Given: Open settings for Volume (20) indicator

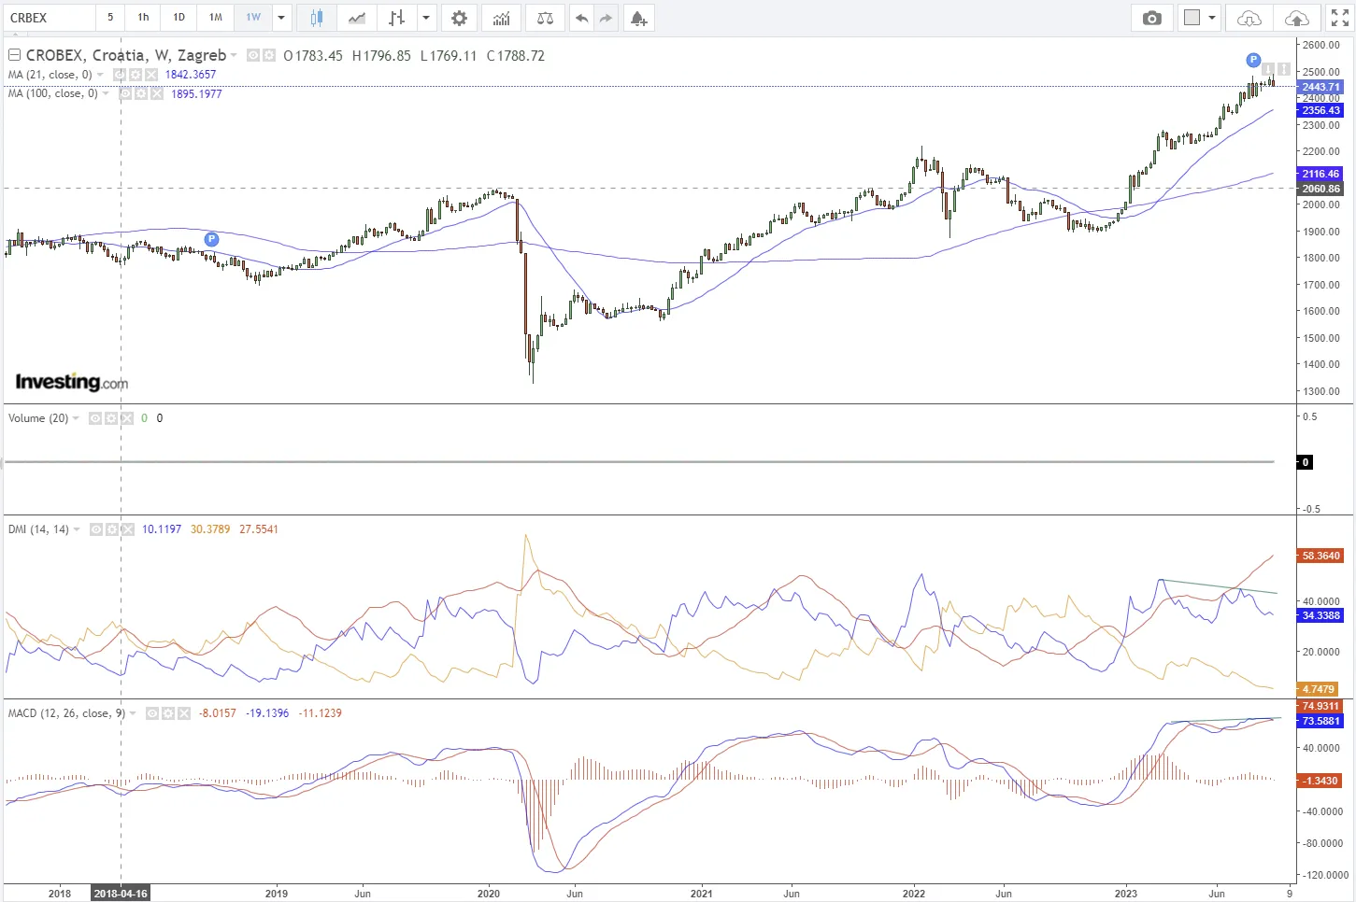Looking at the screenshot, I should pyautogui.click(x=110, y=418).
